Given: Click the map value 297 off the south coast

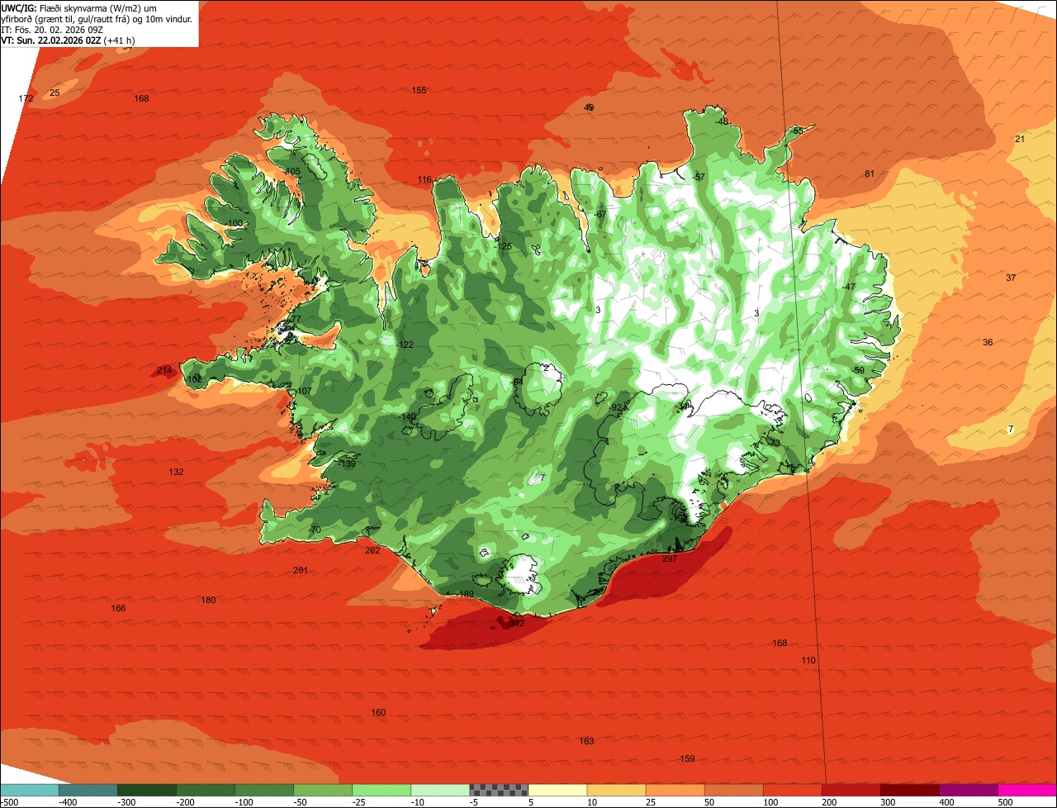Looking at the screenshot, I should point(670,558).
